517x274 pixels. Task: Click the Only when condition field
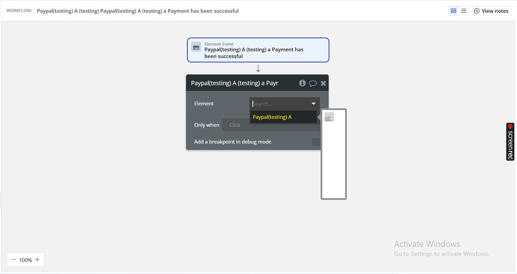(271, 125)
